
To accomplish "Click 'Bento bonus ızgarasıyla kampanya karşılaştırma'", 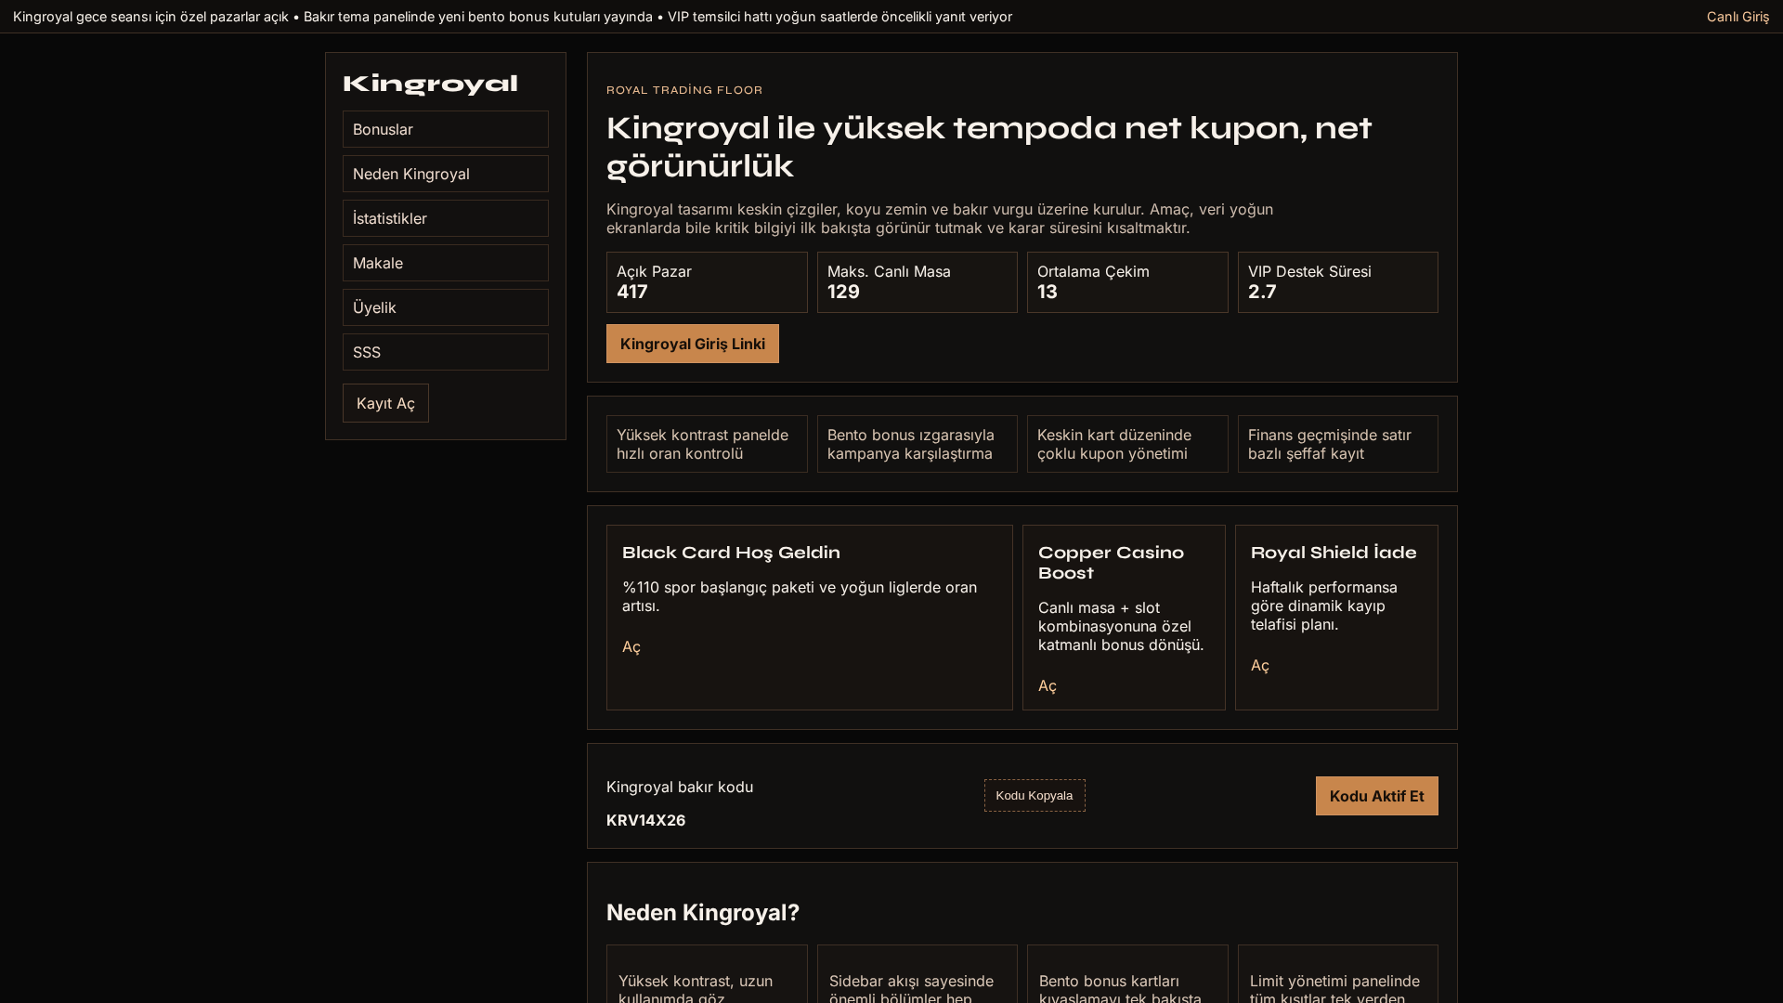I will pos(918,444).
